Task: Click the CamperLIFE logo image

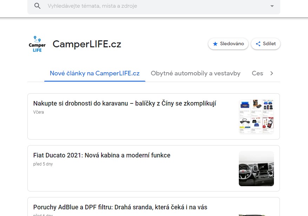Action: pyautogui.click(x=37, y=44)
